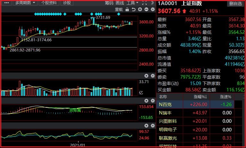
Task: Click the rightmost cyan diamond signal marker
Action: click(119, 14)
